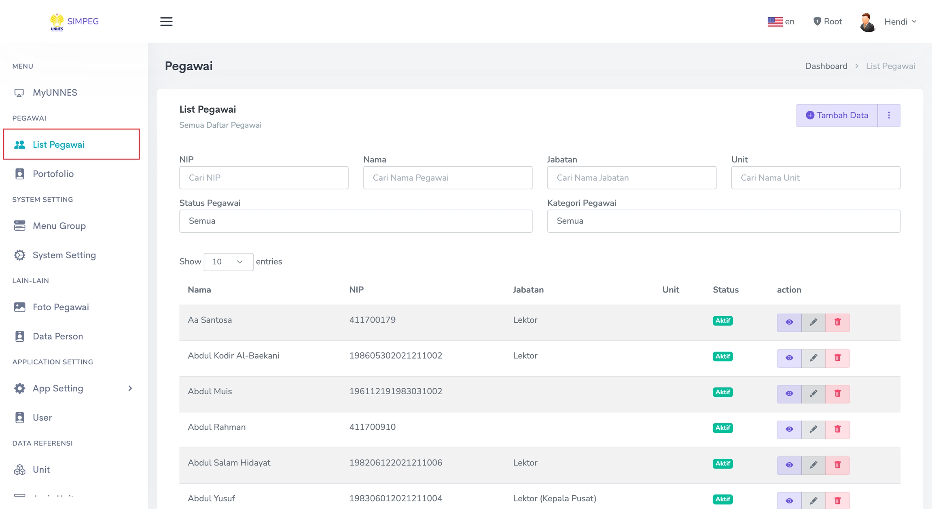Expand App Setting submenu chevron
This screenshot has height=509, width=932.
point(130,388)
